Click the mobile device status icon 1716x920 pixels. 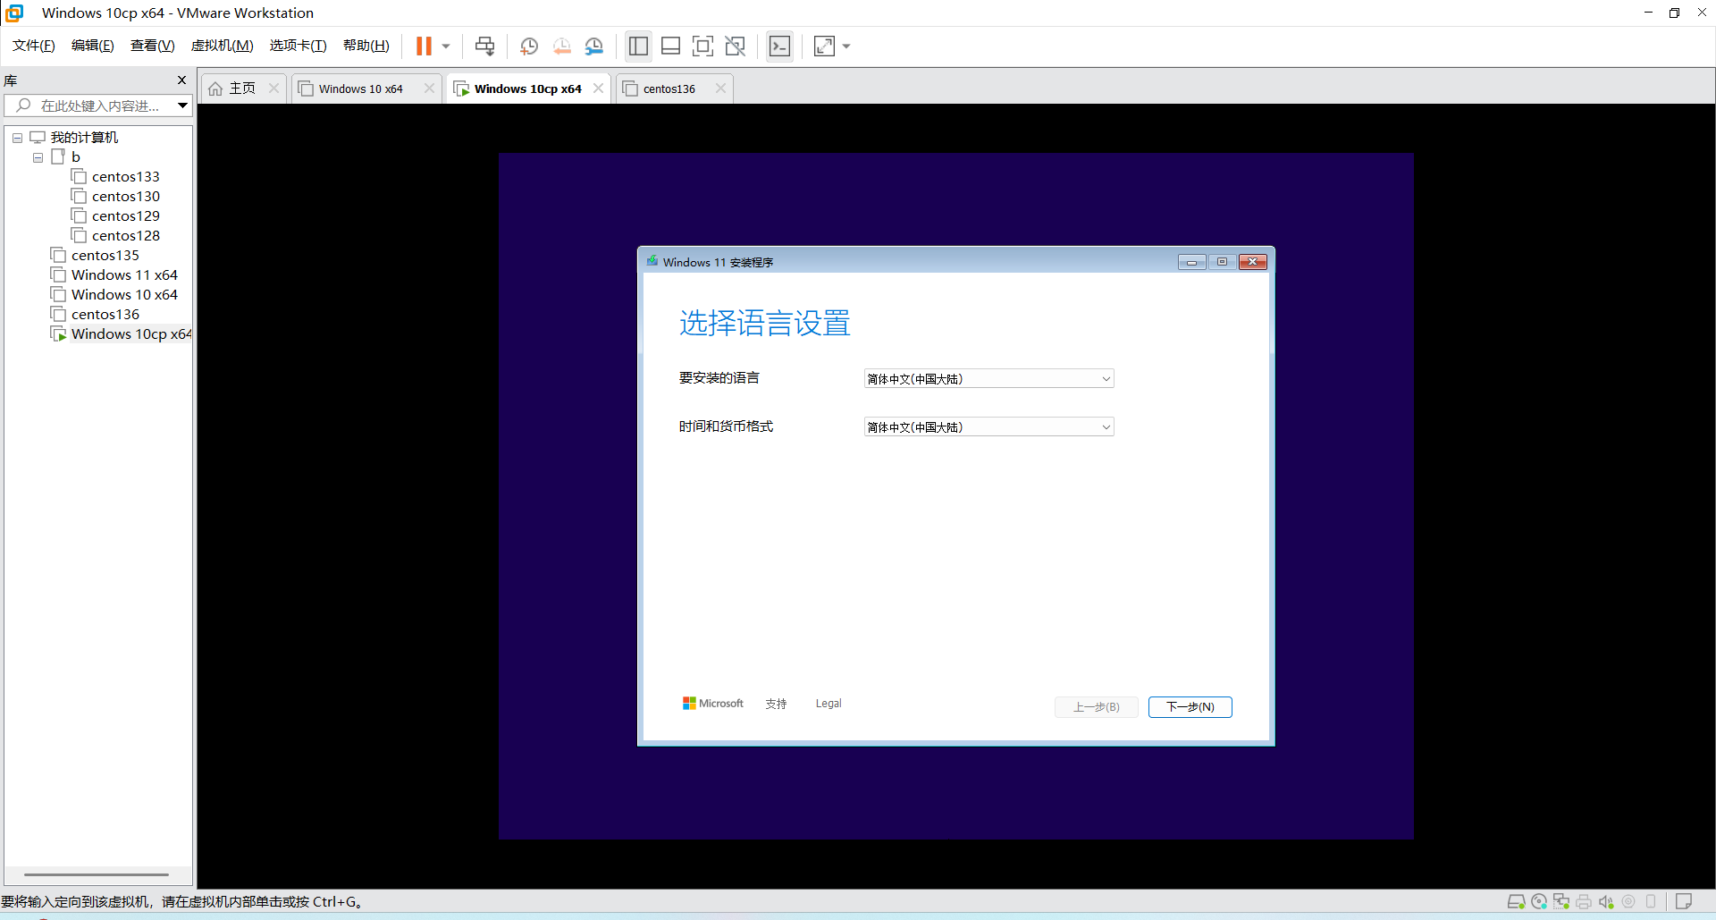tap(1651, 901)
